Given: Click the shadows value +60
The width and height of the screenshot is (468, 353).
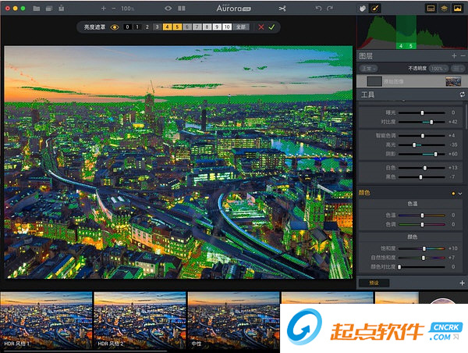Looking at the screenshot, I should point(452,154).
